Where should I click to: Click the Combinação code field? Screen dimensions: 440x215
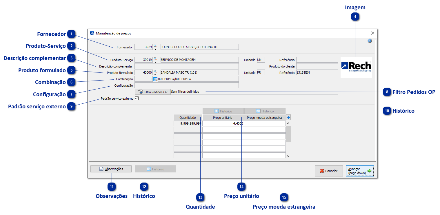pos(144,79)
